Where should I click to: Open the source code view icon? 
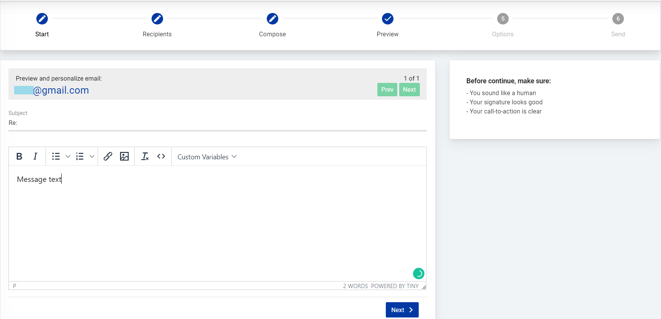pos(161,156)
